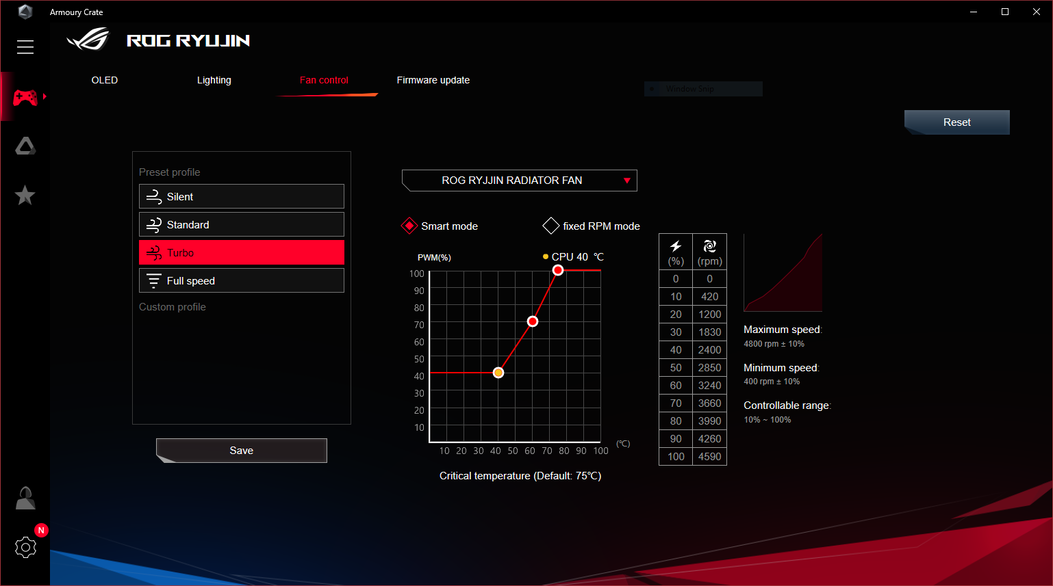Click the Custom profile heading
This screenshot has width=1053, height=586.
coord(173,307)
